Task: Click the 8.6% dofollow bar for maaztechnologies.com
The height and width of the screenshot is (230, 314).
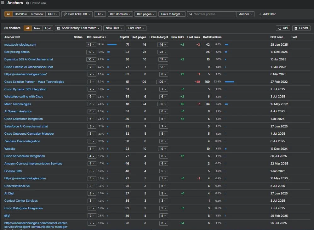Action: pos(226,45)
